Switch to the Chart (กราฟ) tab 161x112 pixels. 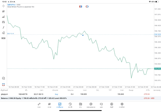49,105
